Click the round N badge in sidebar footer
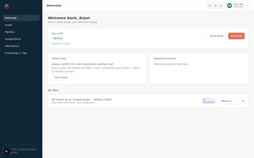Screen dimensions: 254x158 (x=6, y=151)
